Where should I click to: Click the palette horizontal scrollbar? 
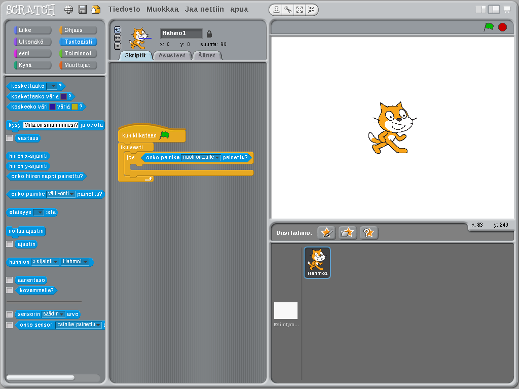(41, 377)
